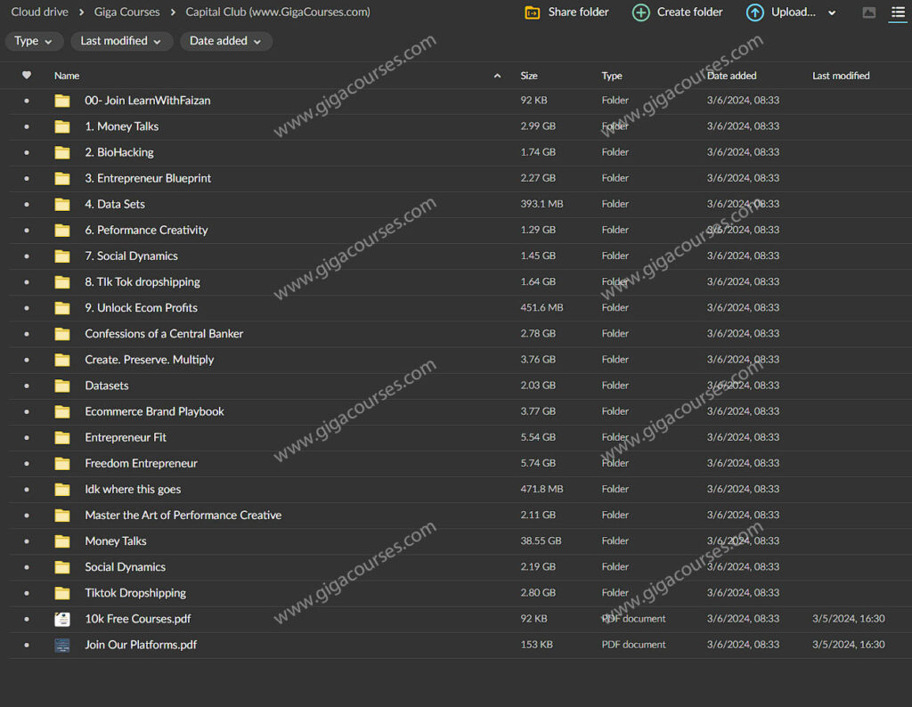
Task: Open the Ecommerce Brand Playbook folder
Action: 154,411
